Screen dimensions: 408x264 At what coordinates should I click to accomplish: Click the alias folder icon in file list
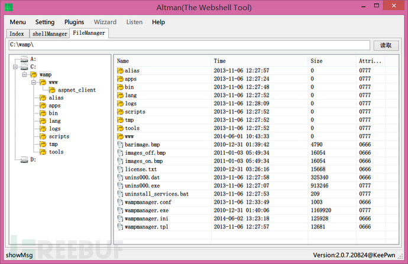[120, 71]
